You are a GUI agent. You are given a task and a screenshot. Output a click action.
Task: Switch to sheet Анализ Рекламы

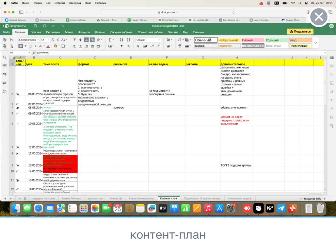[71, 198]
